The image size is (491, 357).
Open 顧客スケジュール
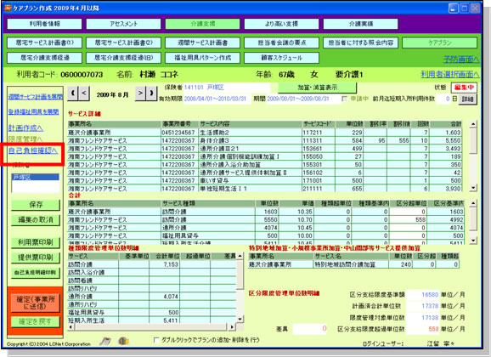[x=281, y=58]
